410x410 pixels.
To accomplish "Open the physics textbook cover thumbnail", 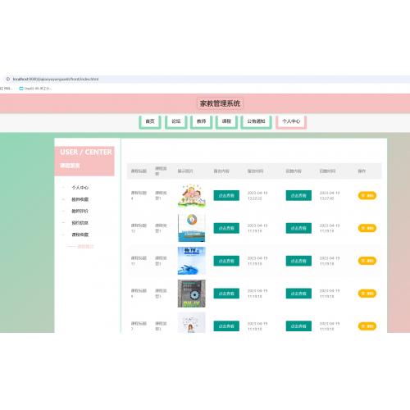I will [191, 261].
